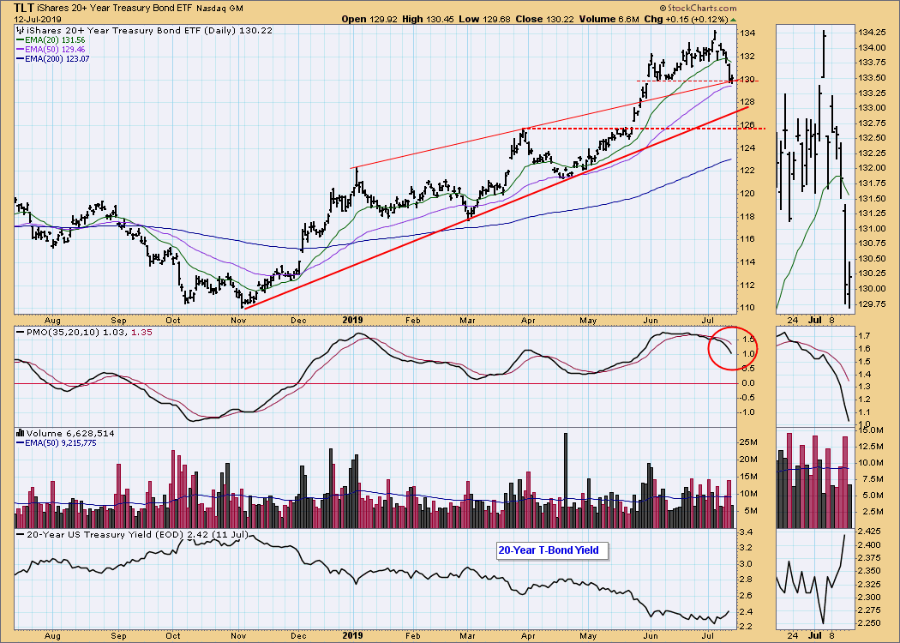Click the '134' label on main price axis
900x643 pixels.
pyautogui.click(x=747, y=33)
